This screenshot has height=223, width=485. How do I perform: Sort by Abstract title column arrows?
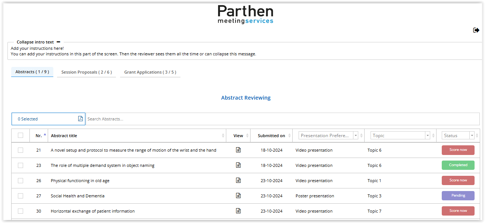click(223, 136)
